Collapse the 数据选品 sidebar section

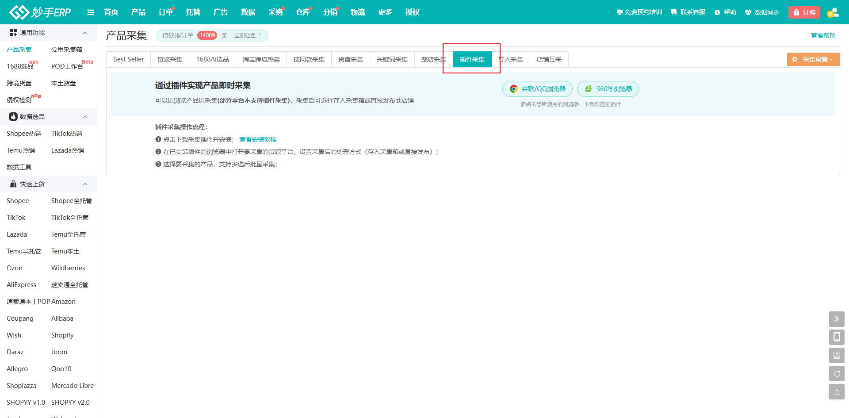pos(85,117)
